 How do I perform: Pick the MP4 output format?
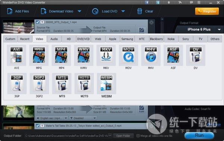click(61, 55)
